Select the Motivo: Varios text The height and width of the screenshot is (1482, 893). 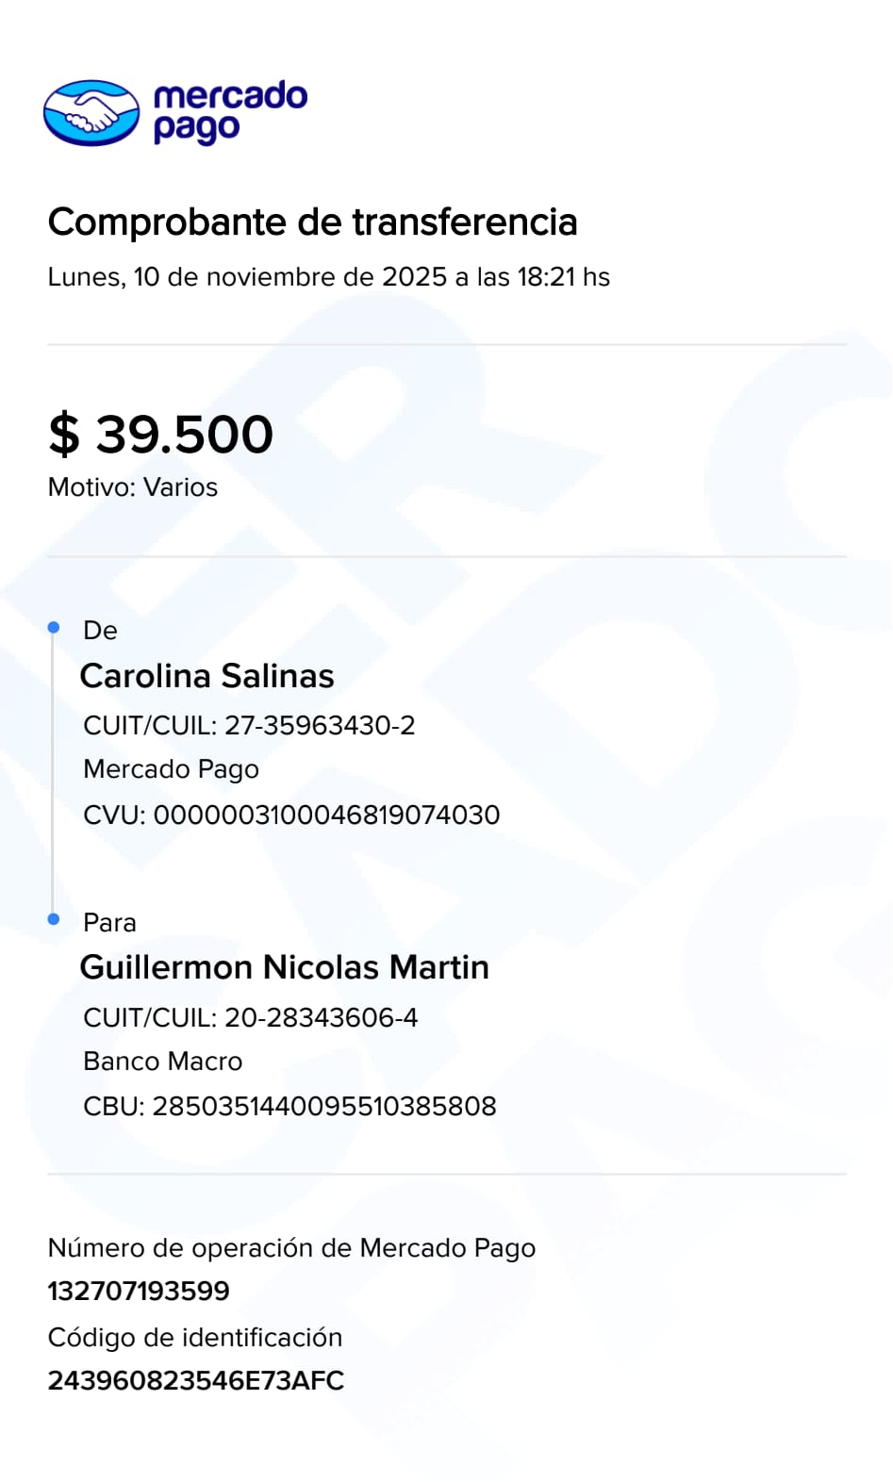tap(133, 487)
